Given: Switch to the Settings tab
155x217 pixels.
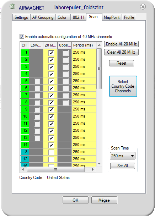Looking at the screenshot, I should coord(21,17).
